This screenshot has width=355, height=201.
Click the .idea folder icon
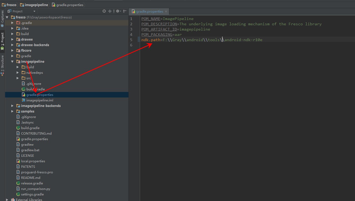[x=18, y=28]
